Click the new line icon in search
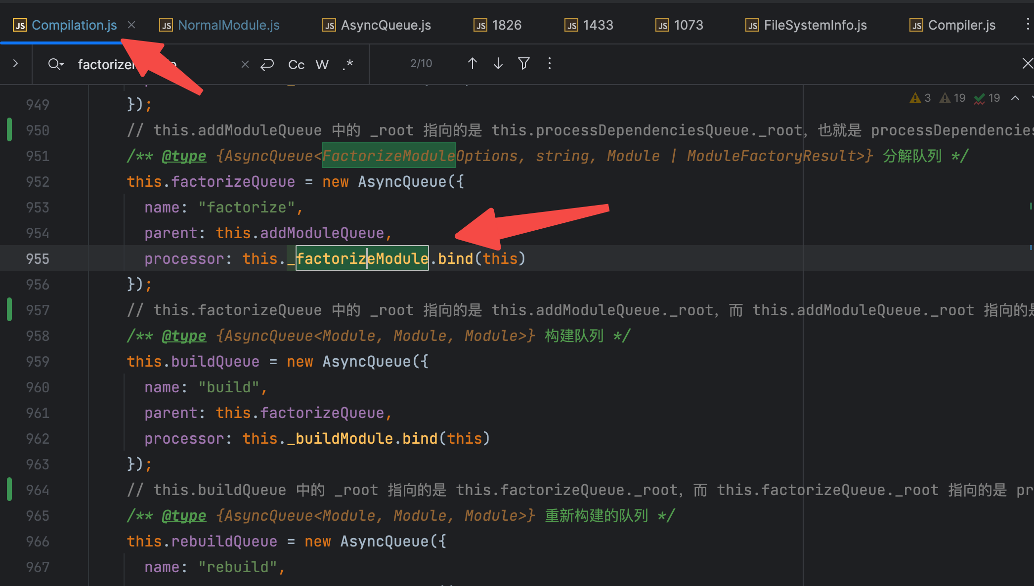 267,64
